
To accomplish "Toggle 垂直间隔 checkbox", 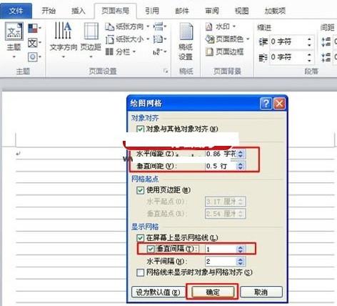I will pos(151,249).
